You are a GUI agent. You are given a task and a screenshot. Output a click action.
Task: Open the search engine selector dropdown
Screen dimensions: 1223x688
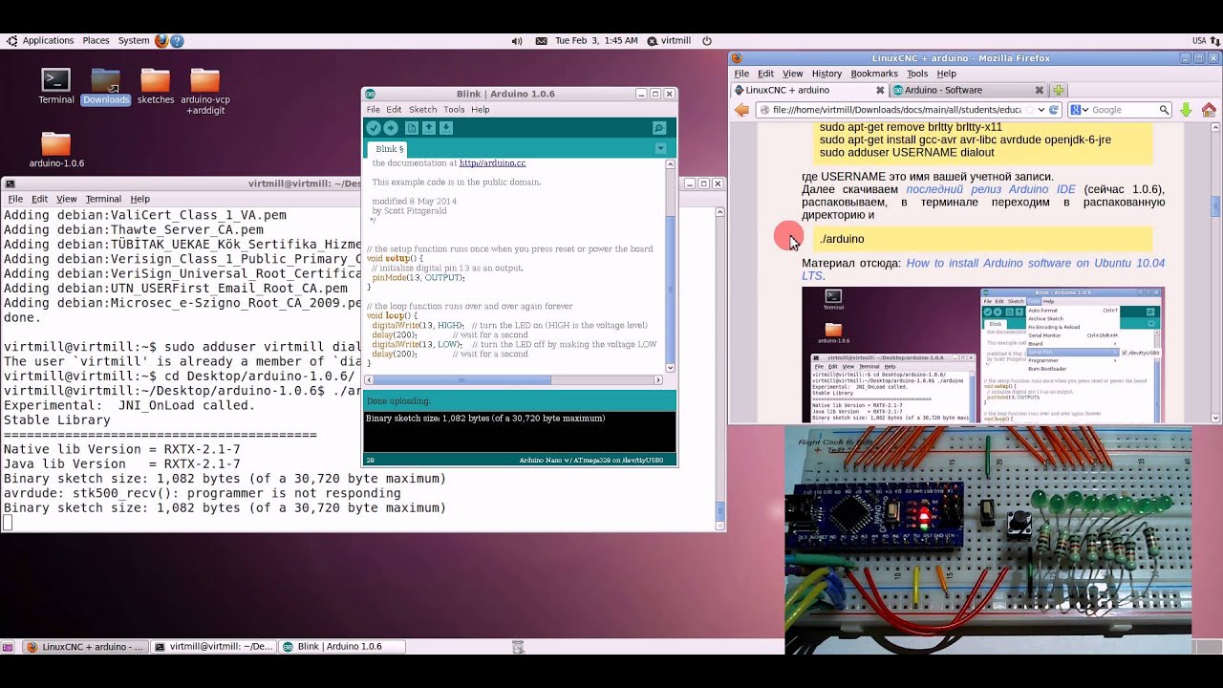(1079, 110)
